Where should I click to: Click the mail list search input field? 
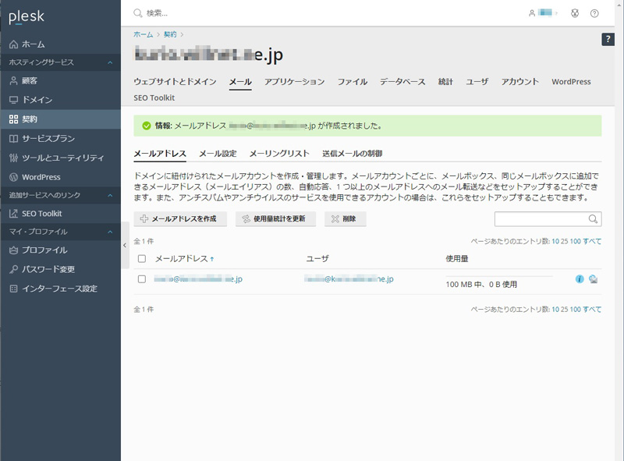click(541, 219)
